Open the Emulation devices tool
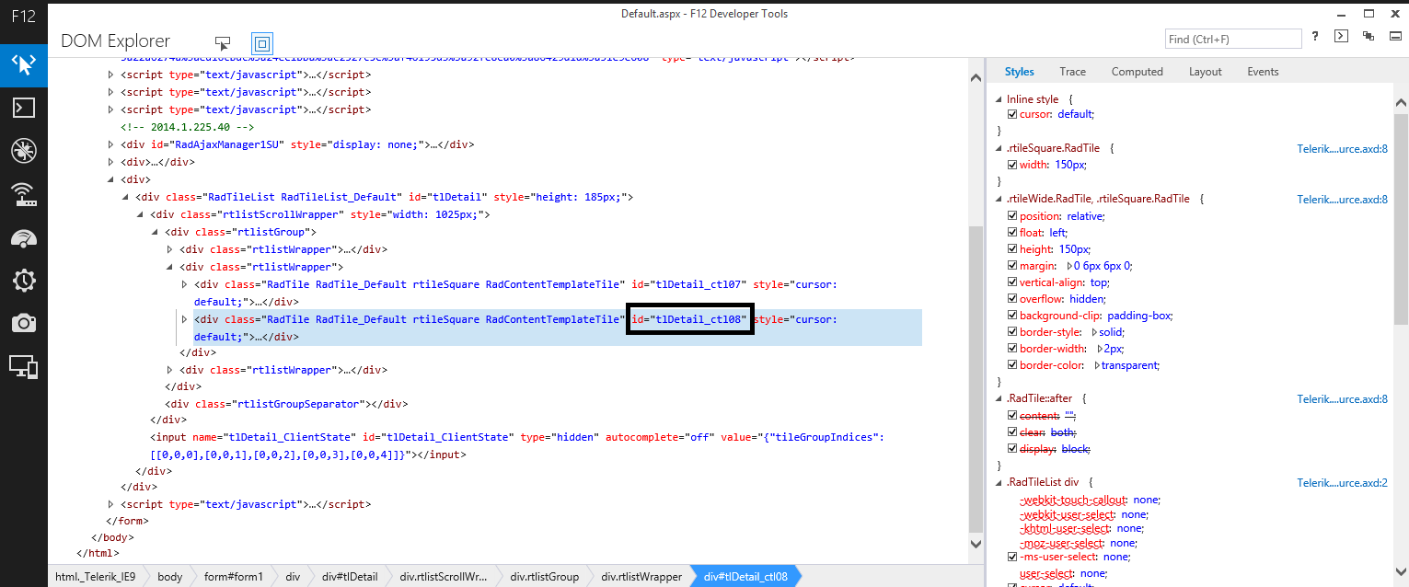 pos(24,366)
